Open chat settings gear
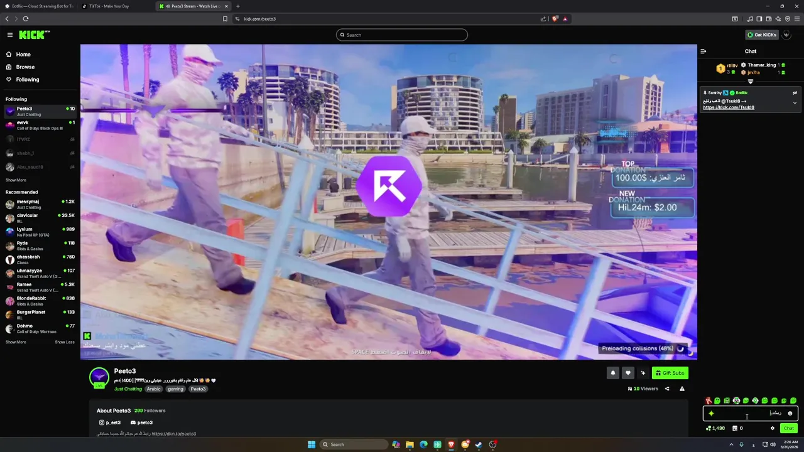Image resolution: width=804 pixels, height=452 pixels. tap(773, 428)
